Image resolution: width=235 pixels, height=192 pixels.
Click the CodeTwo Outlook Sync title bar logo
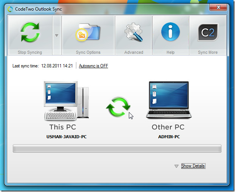click(10, 9)
